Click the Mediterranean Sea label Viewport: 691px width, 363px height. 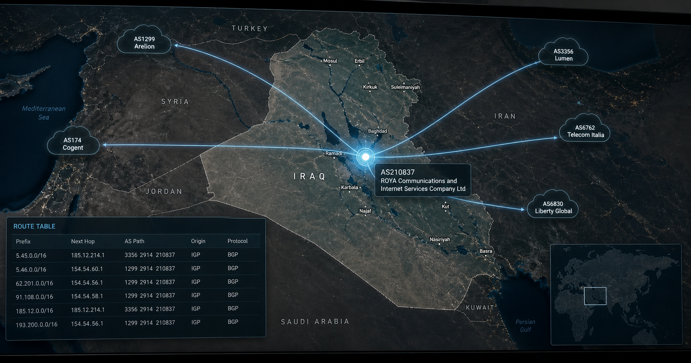44,112
